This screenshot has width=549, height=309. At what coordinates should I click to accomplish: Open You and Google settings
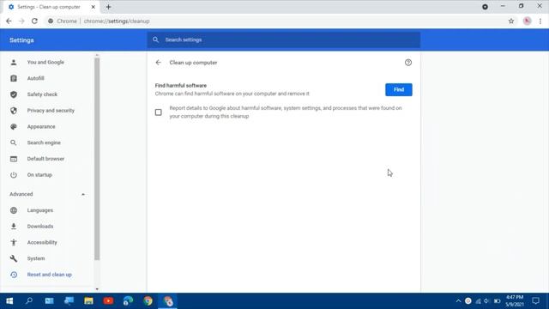(x=45, y=62)
